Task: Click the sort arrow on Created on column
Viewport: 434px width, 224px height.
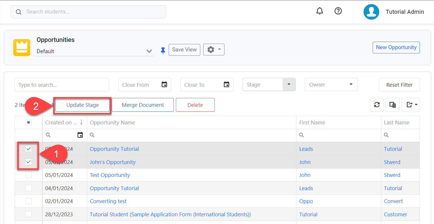Action: [81, 122]
